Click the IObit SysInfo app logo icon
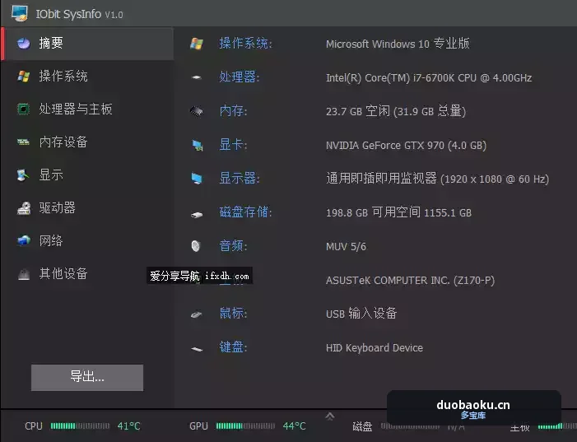577x442 pixels. [20, 13]
